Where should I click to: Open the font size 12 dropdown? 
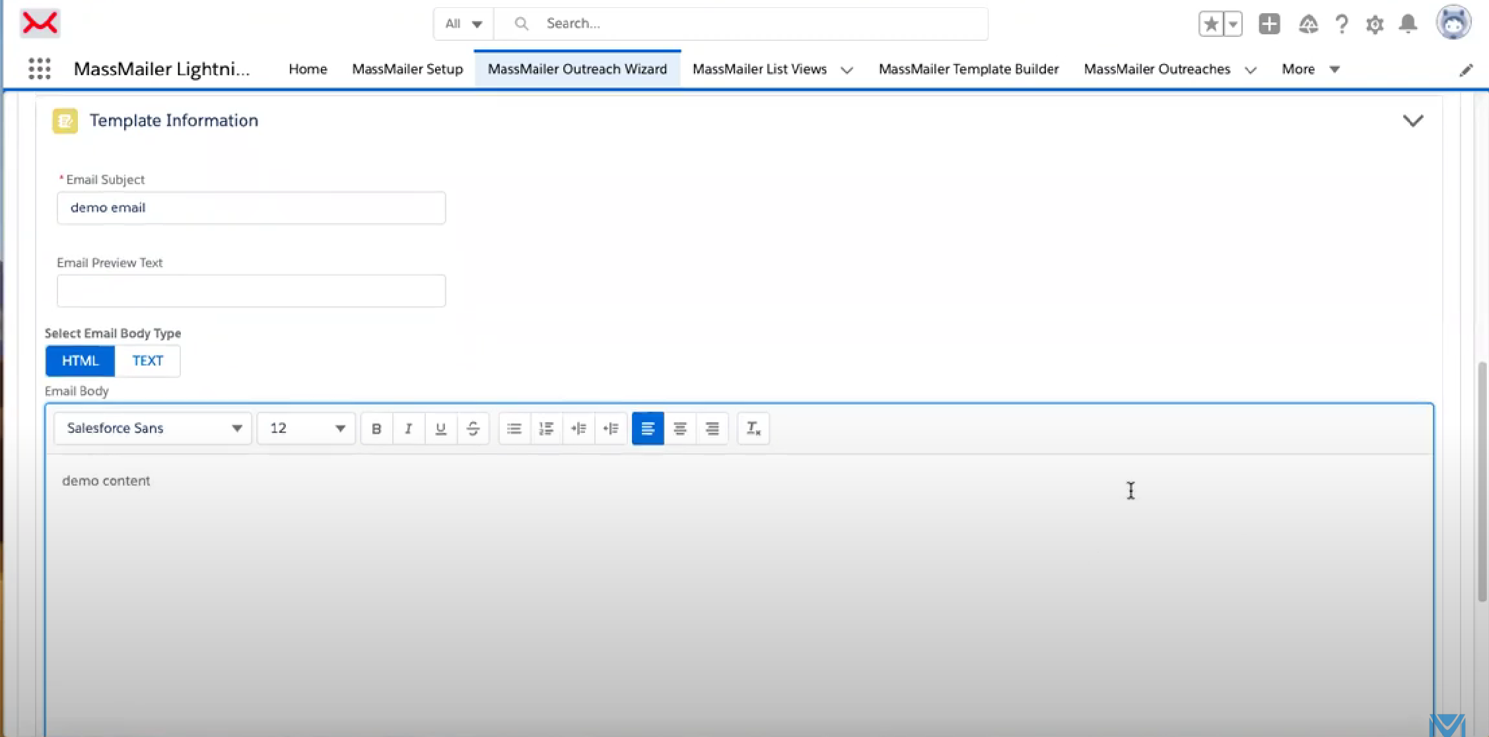pyautogui.click(x=306, y=428)
